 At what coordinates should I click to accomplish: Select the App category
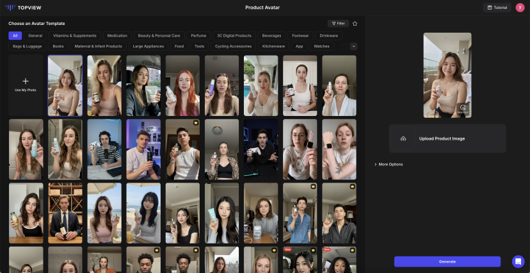coord(299,46)
